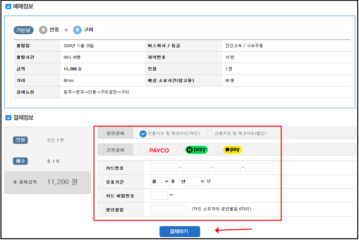
Task: Open the 월 month dropdown
Action: (x=159, y=181)
